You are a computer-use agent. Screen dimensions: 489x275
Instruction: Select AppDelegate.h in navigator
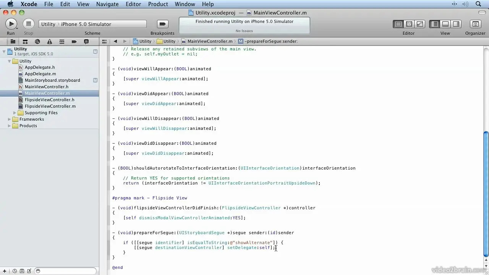point(40,67)
